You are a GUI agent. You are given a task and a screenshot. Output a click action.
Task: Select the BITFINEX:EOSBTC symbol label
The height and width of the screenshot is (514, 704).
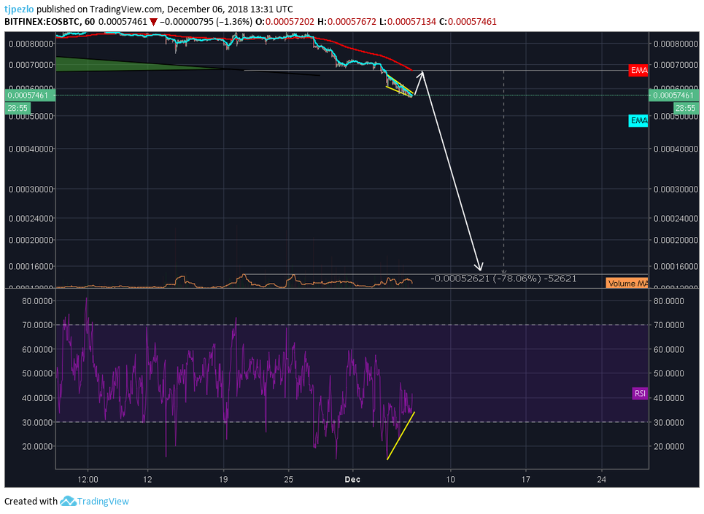[x=43, y=22]
